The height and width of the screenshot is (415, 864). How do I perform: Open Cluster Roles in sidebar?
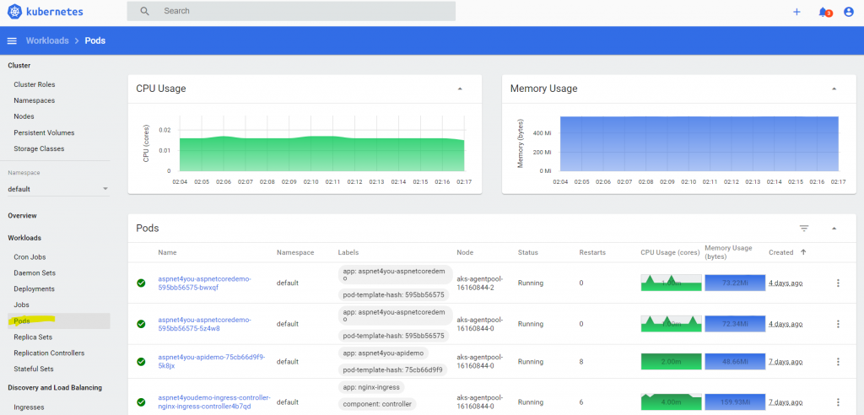point(34,84)
